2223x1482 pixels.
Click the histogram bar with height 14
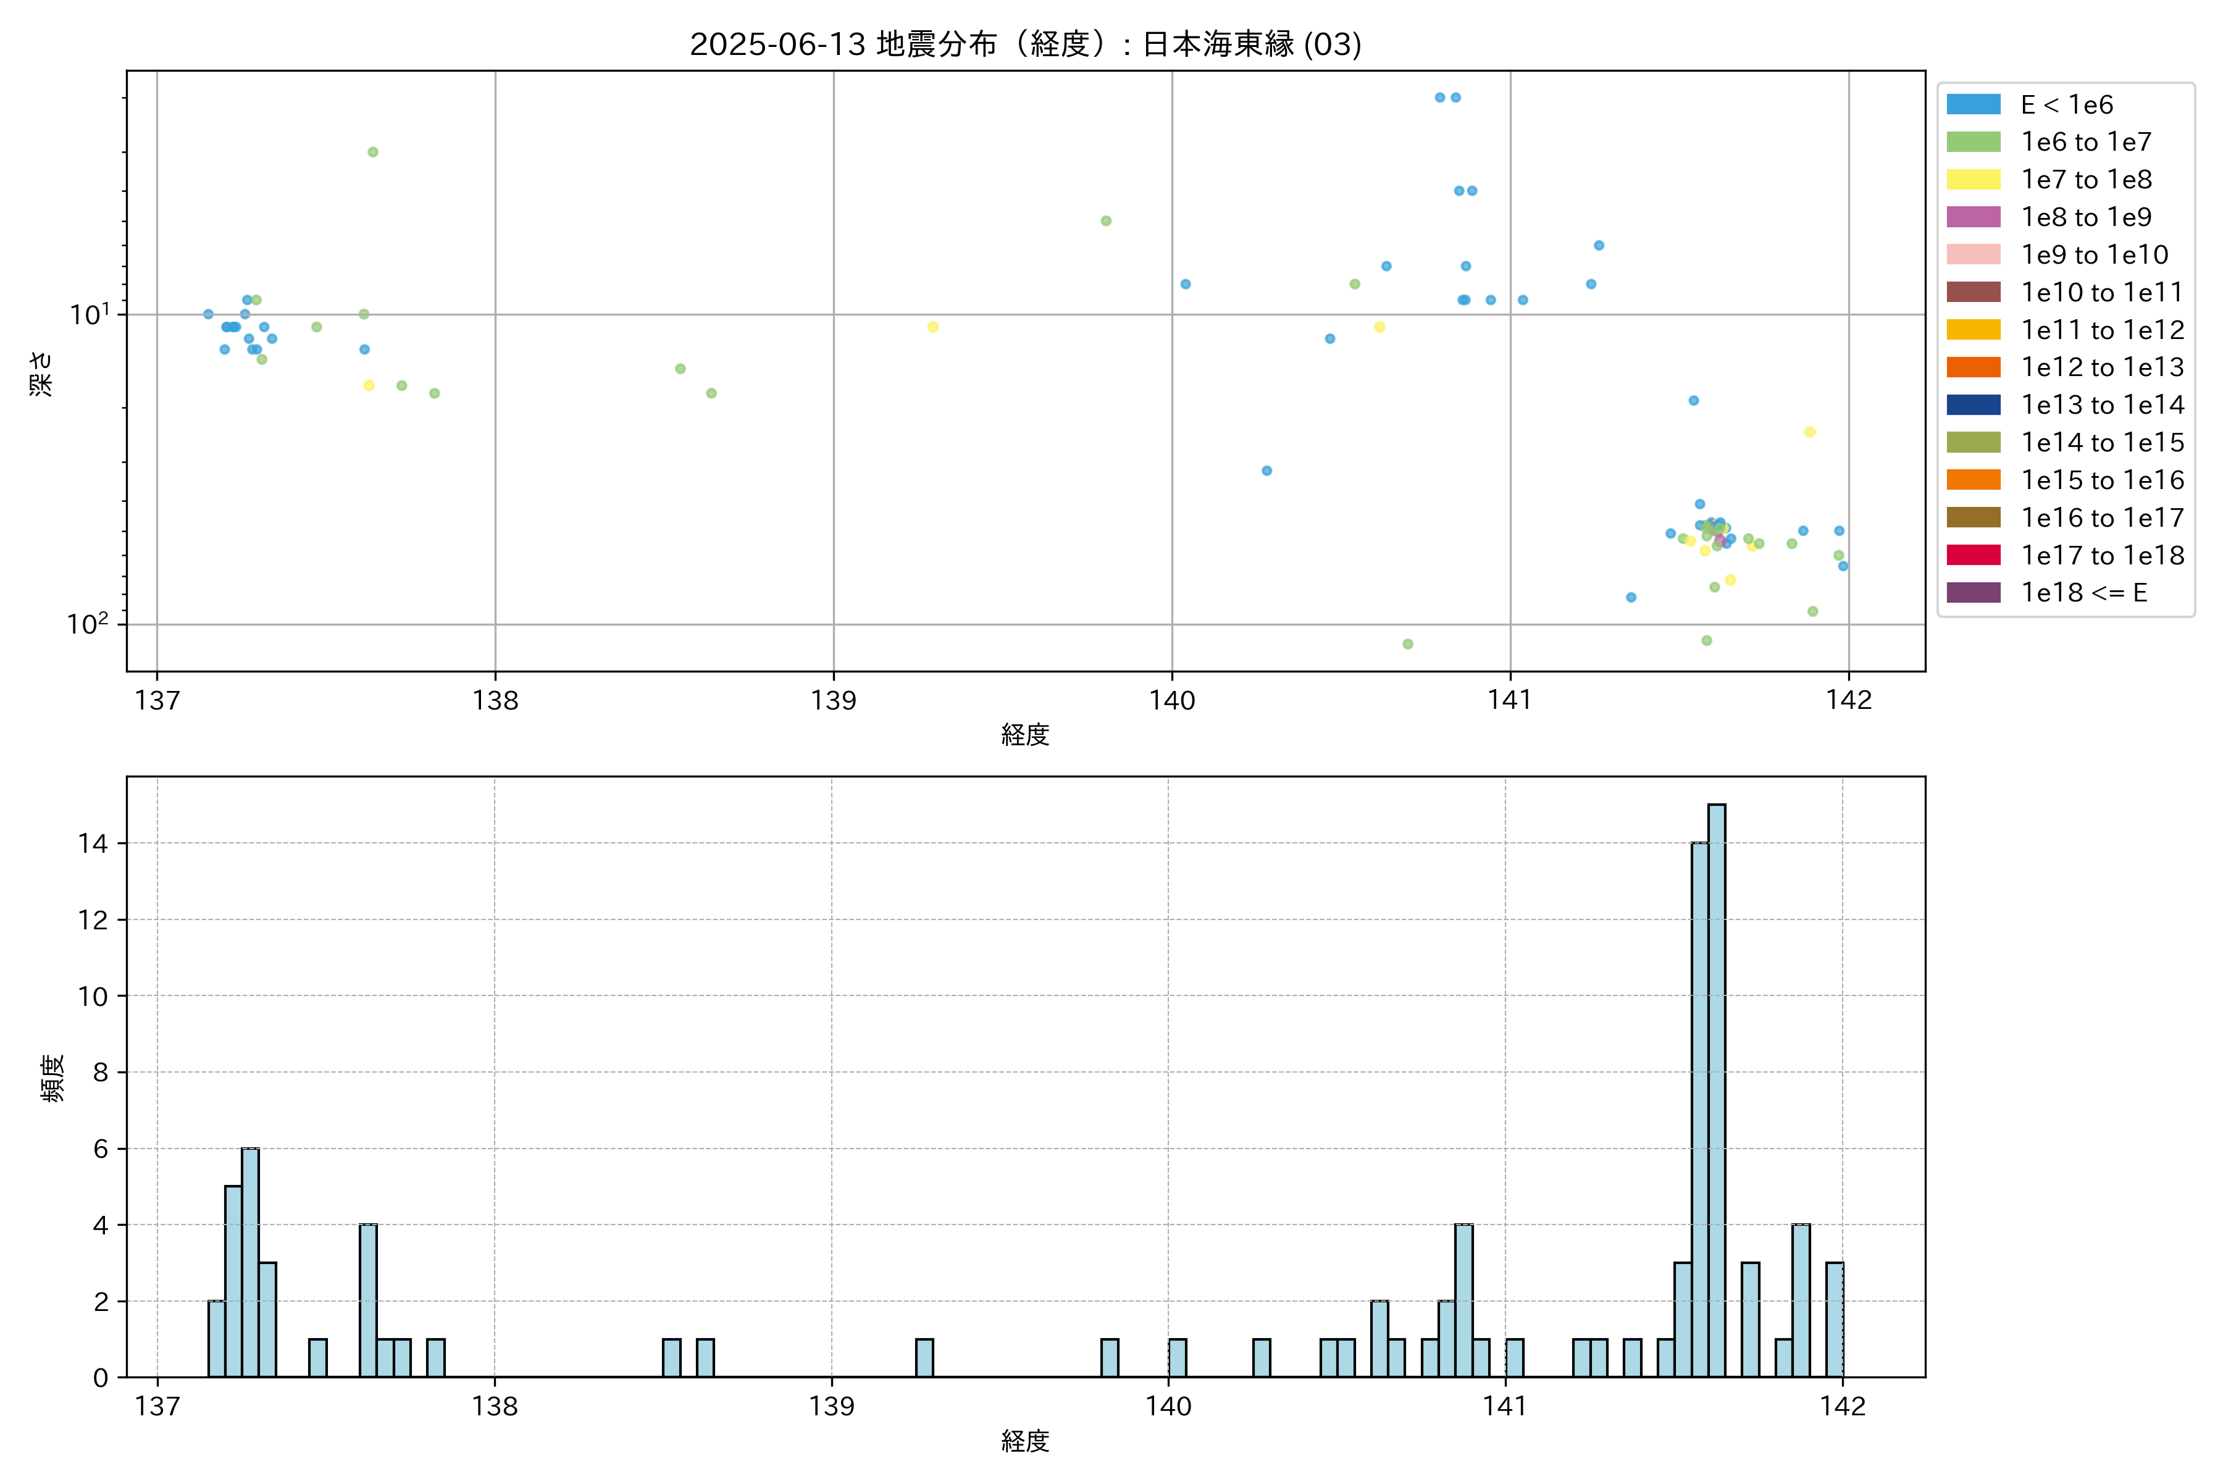tap(1699, 1108)
